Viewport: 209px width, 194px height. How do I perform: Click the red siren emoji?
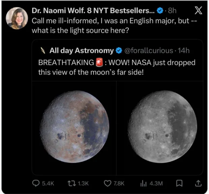click(99, 62)
